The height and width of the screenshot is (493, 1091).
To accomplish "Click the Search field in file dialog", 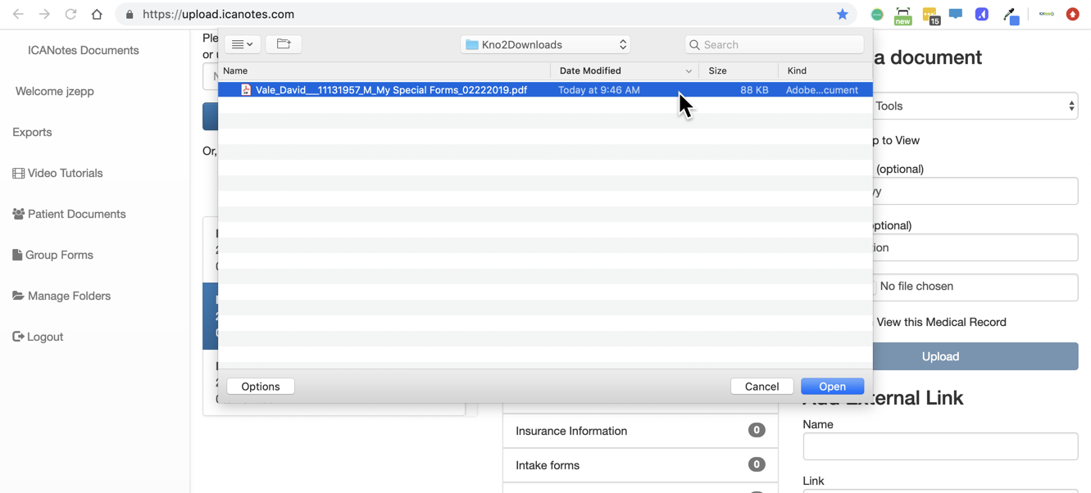I will click(x=775, y=44).
